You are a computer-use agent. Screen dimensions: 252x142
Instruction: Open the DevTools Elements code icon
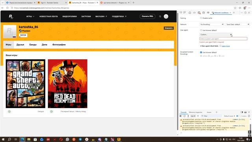(x=194, y=13)
